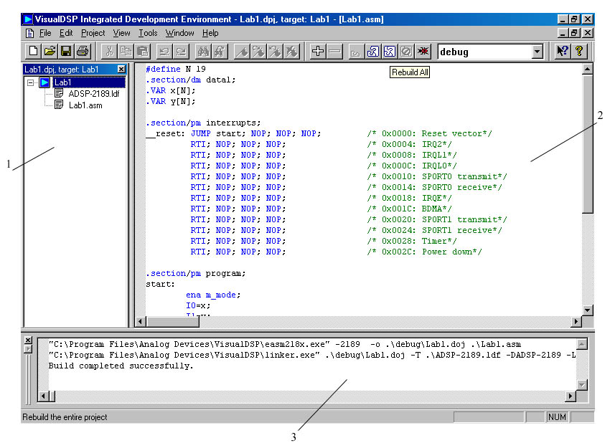The height and width of the screenshot is (448, 610).
Task: Click the Build Project icon
Action: [372, 52]
